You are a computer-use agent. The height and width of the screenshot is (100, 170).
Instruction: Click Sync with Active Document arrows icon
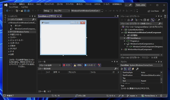tap(141, 20)
